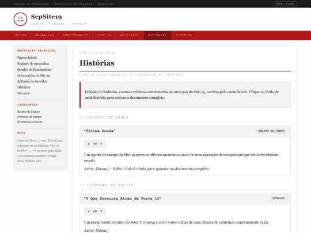Click the intro paragraph starting "Coleção de histórias"
This screenshot has height=233, width=311.
(x=182, y=95)
